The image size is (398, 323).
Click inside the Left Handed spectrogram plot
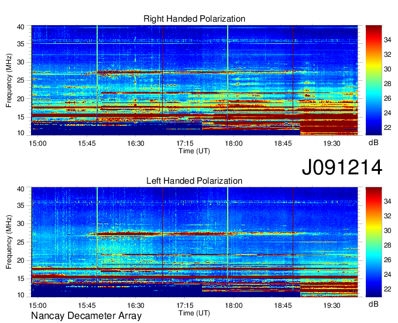point(194,242)
